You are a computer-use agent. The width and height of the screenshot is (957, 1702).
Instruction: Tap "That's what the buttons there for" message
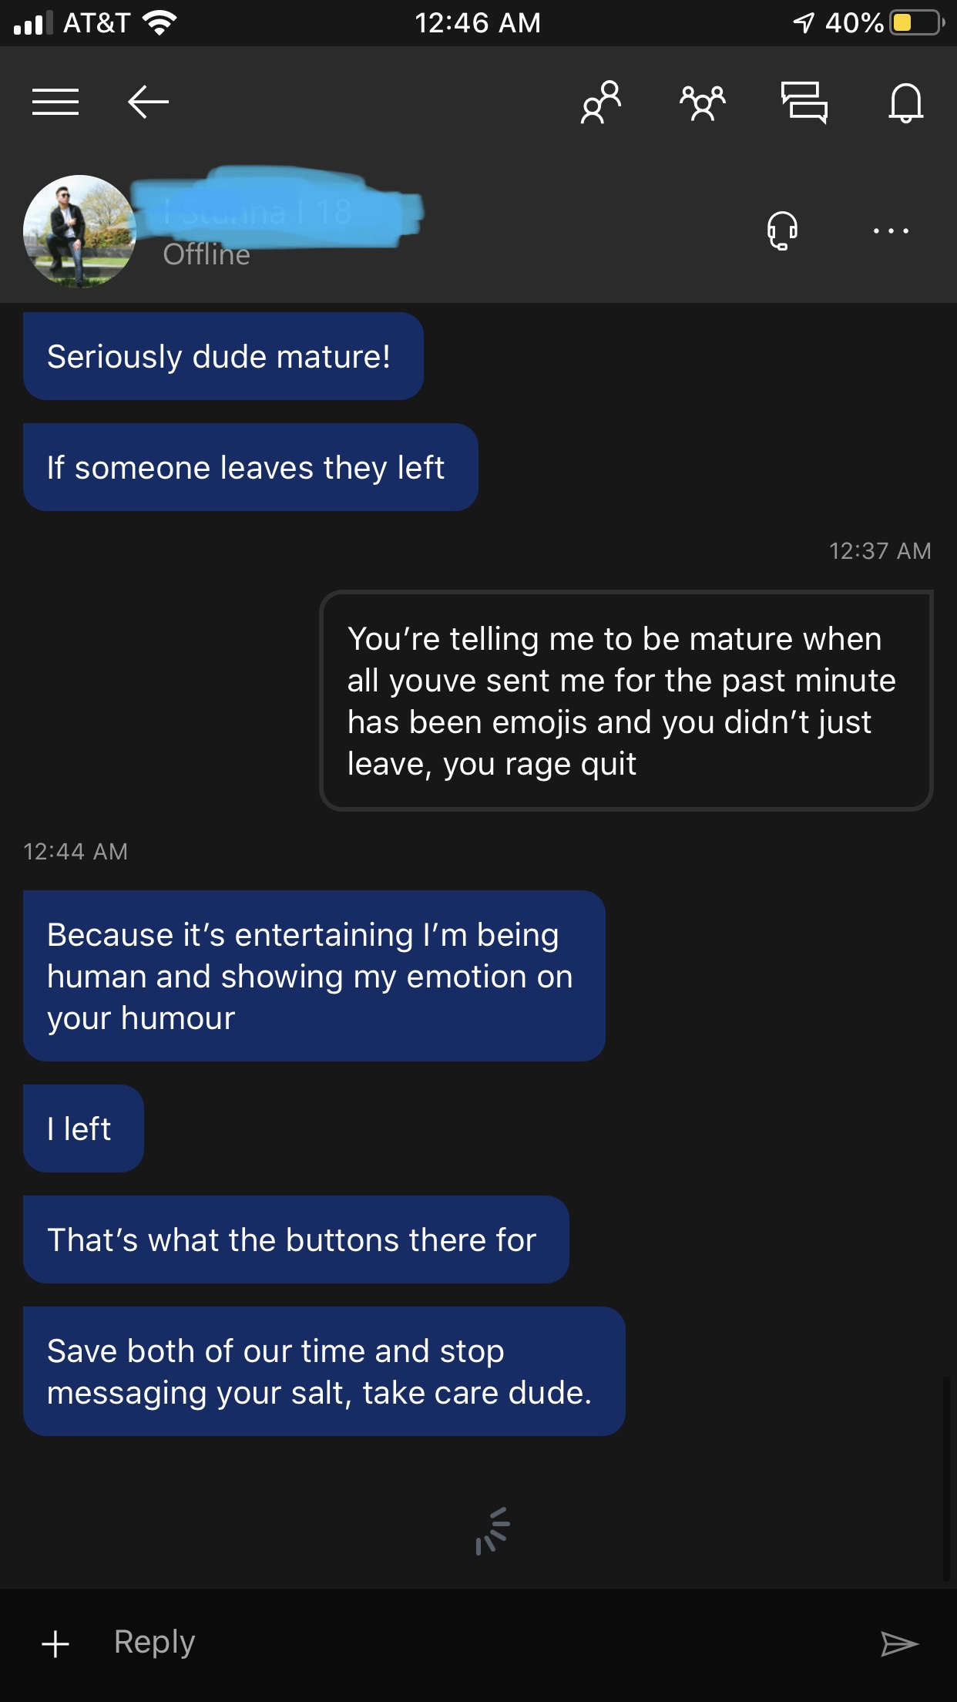pos(296,1239)
